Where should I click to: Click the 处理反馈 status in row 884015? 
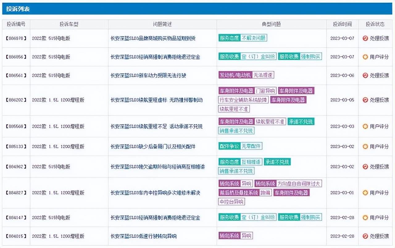379,236
